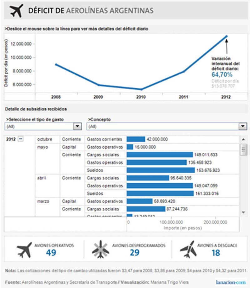This screenshot has width=250, height=288.
Task: Click the Déficit por día $13.078.707 text
Action: point(225,84)
